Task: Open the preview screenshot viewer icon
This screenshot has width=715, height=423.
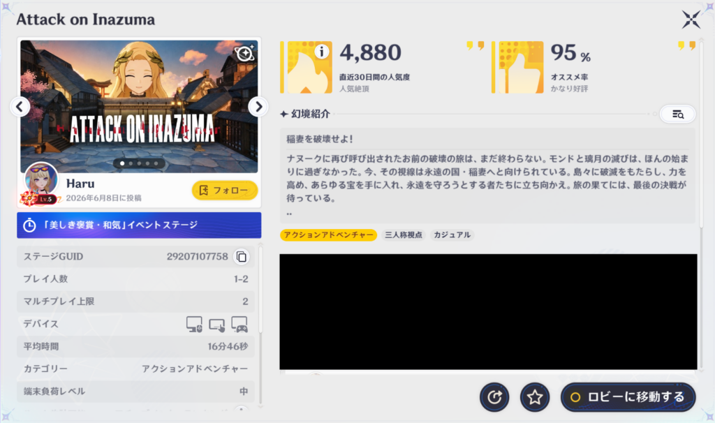Action: pos(244,53)
